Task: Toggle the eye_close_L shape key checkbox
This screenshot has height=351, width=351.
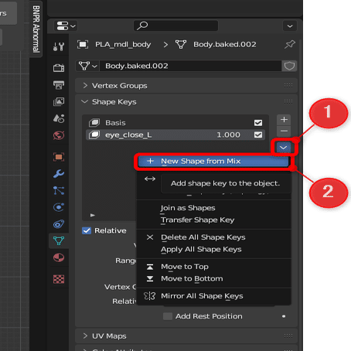Action: pos(258,135)
